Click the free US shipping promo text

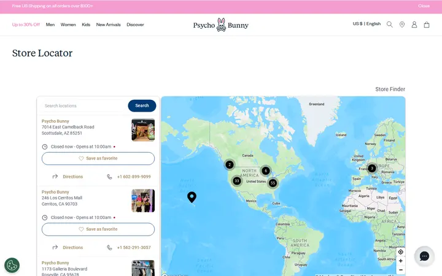(52, 6)
